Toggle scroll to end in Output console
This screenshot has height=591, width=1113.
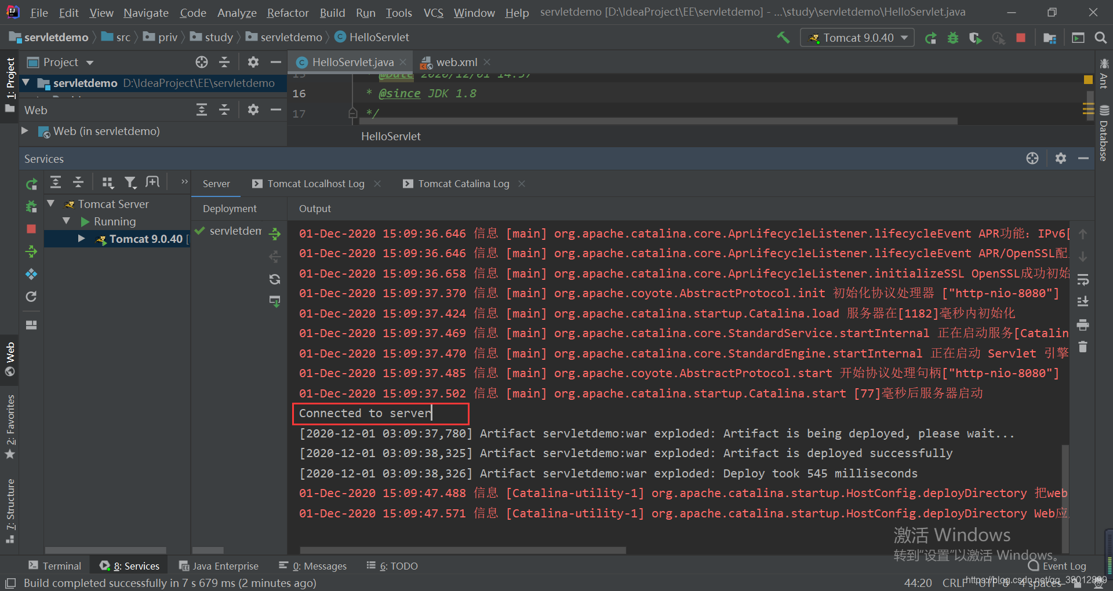point(1083,302)
